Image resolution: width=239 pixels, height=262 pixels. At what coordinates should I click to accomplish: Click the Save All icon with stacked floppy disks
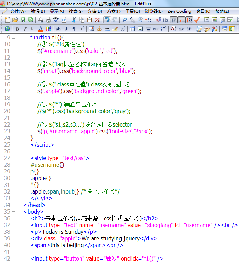coord(31,20)
